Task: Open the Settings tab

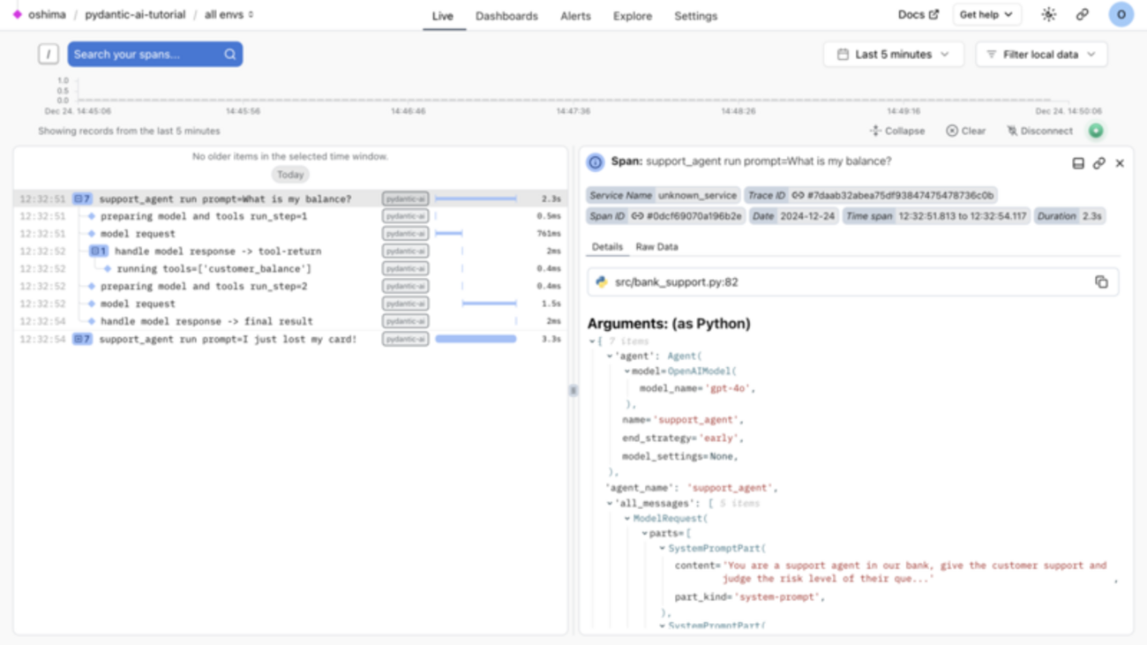Action: tap(695, 16)
